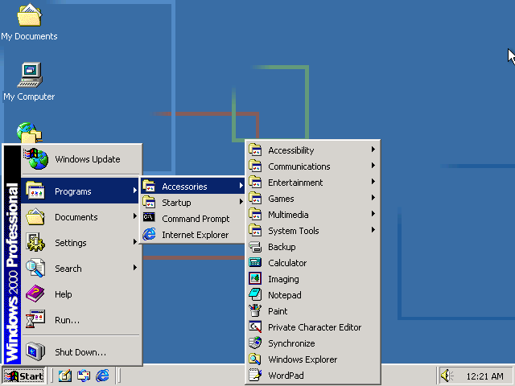This screenshot has height=386, width=515.
Task: Click the Notepad label
Action: click(x=284, y=295)
